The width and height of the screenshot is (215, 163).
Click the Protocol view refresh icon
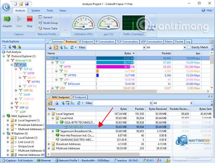click(72, 47)
